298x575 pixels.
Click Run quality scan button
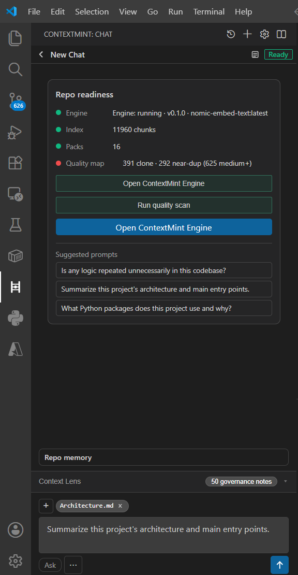(163, 205)
